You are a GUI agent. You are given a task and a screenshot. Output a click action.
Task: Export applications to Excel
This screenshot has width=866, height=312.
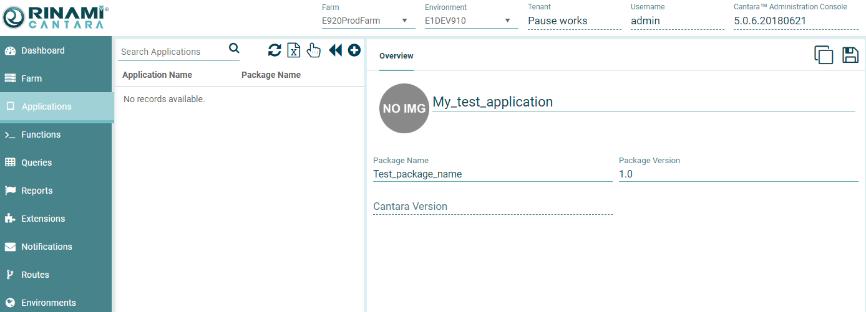tap(294, 50)
